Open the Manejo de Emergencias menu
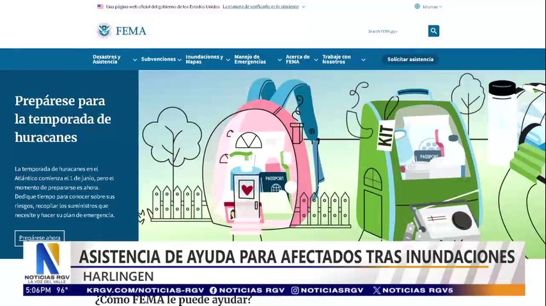 (254, 59)
